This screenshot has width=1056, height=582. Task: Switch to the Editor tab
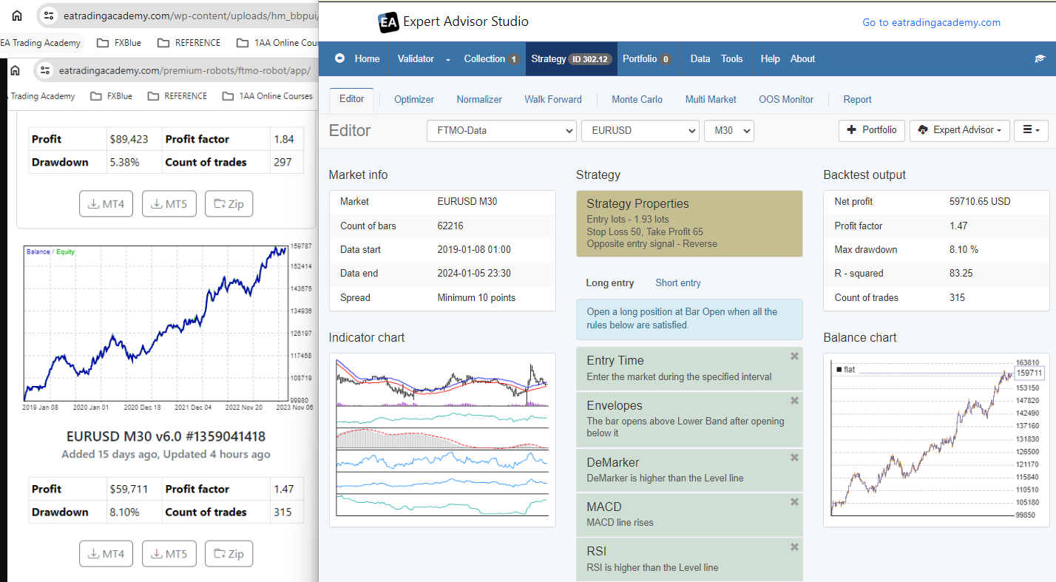tap(352, 99)
